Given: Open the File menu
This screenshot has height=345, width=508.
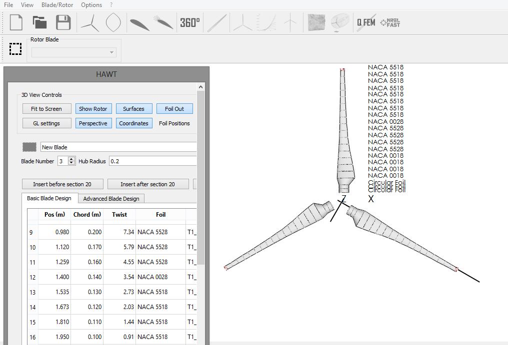Looking at the screenshot, I should coord(8,5).
